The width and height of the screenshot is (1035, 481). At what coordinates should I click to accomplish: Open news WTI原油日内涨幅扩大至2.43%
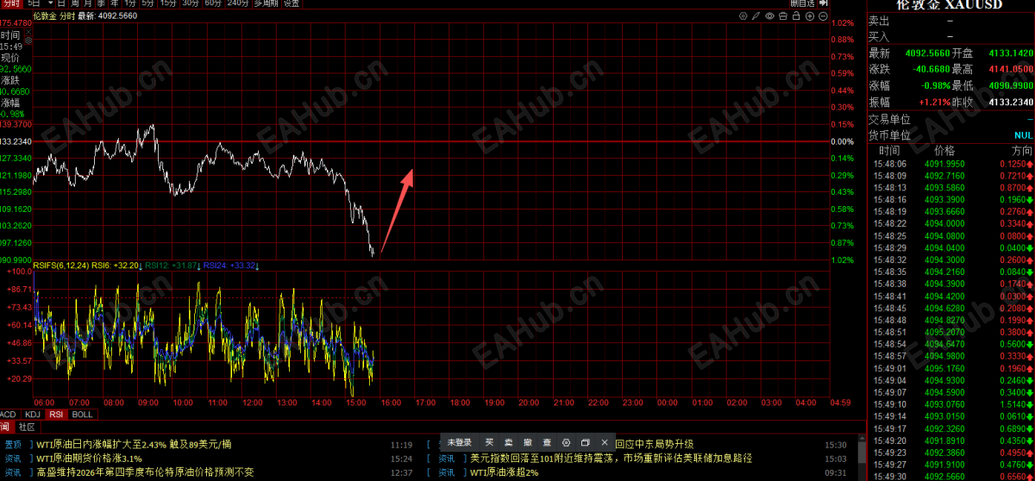(x=135, y=444)
